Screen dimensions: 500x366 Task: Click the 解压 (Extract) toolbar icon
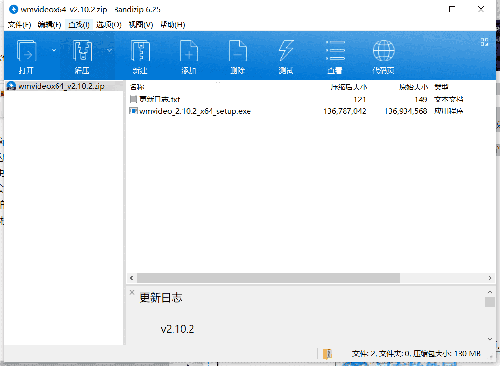point(82,50)
